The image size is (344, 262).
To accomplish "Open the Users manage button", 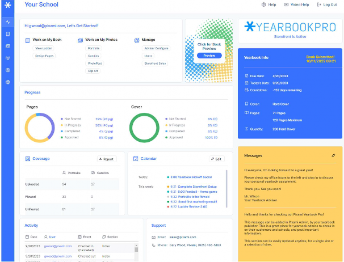I will pos(148,56).
